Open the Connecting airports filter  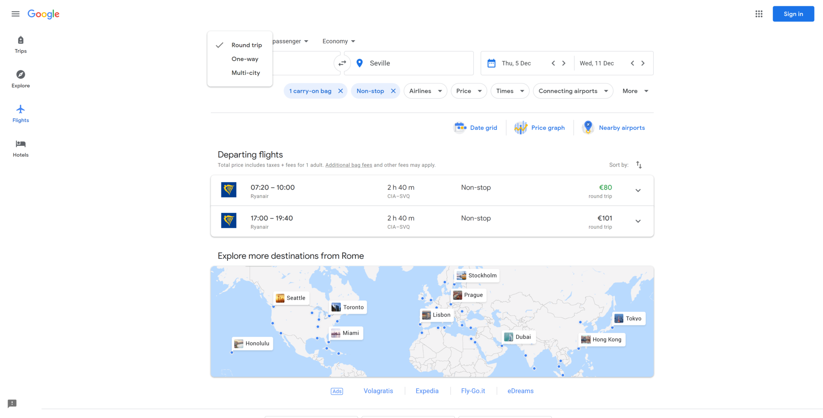point(573,91)
